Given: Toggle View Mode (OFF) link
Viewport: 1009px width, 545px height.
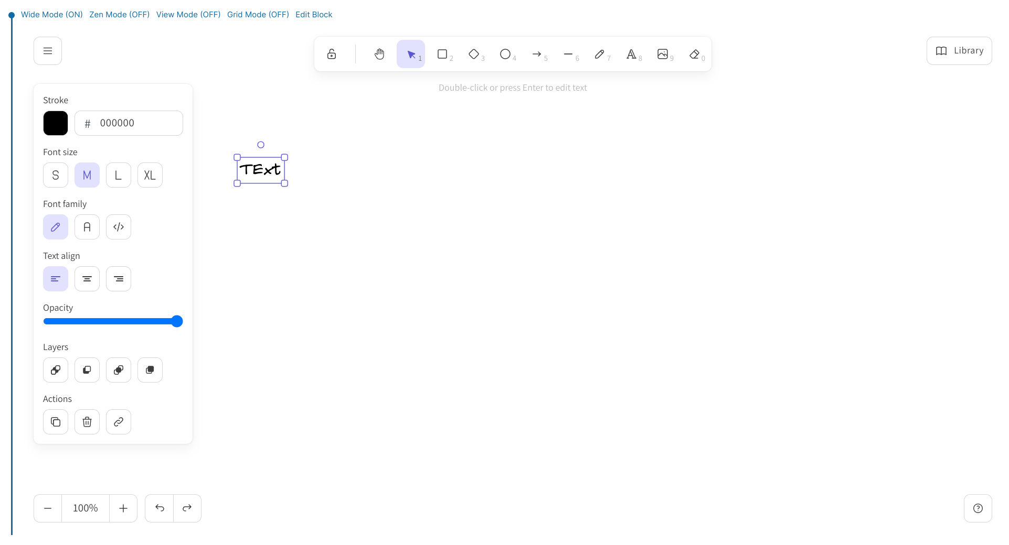Looking at the screenshot, I should (188, 15).
